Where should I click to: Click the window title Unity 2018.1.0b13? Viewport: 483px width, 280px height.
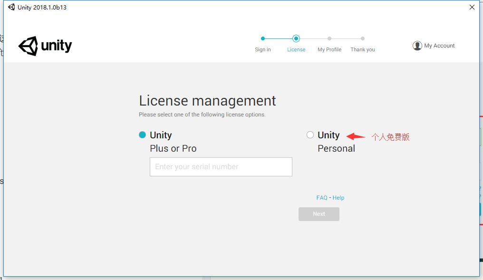[x=42, y=8]
